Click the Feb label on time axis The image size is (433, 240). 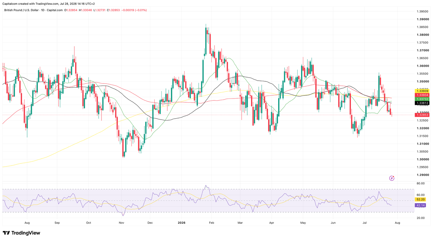tap(212, 223)
